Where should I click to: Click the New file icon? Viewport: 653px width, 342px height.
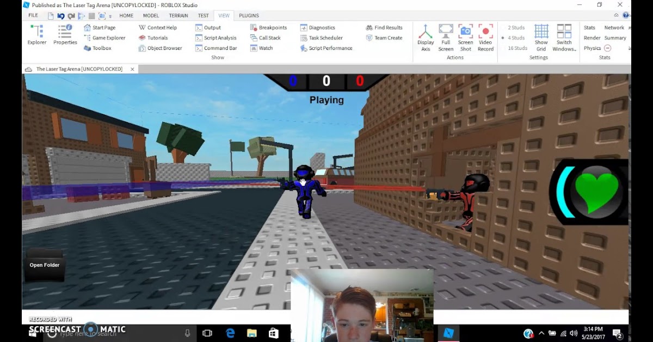50,16
